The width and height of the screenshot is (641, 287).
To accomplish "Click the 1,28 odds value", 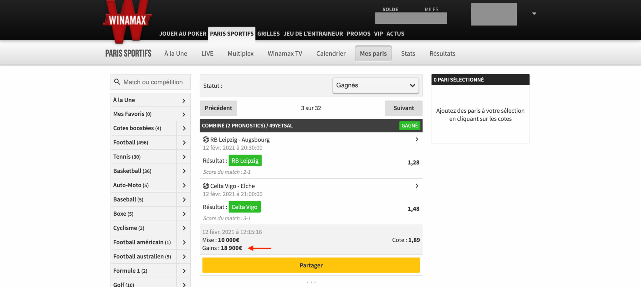I will pyautogui.click(x=413, y=162).
